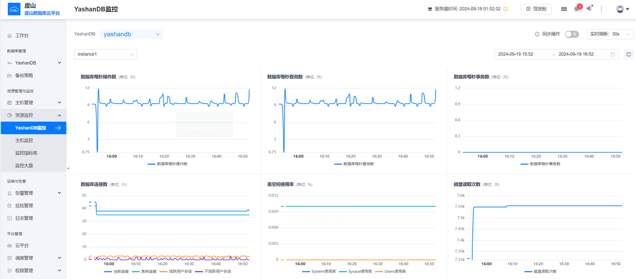636x279 pixels.
Task: Click the 工作台 home icon
Action: pos(10,35)
